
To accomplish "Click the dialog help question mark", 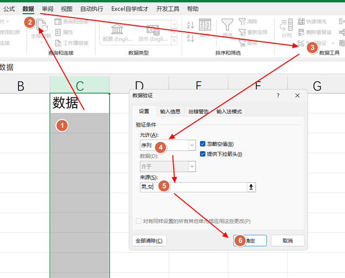I will click(278, 95).
